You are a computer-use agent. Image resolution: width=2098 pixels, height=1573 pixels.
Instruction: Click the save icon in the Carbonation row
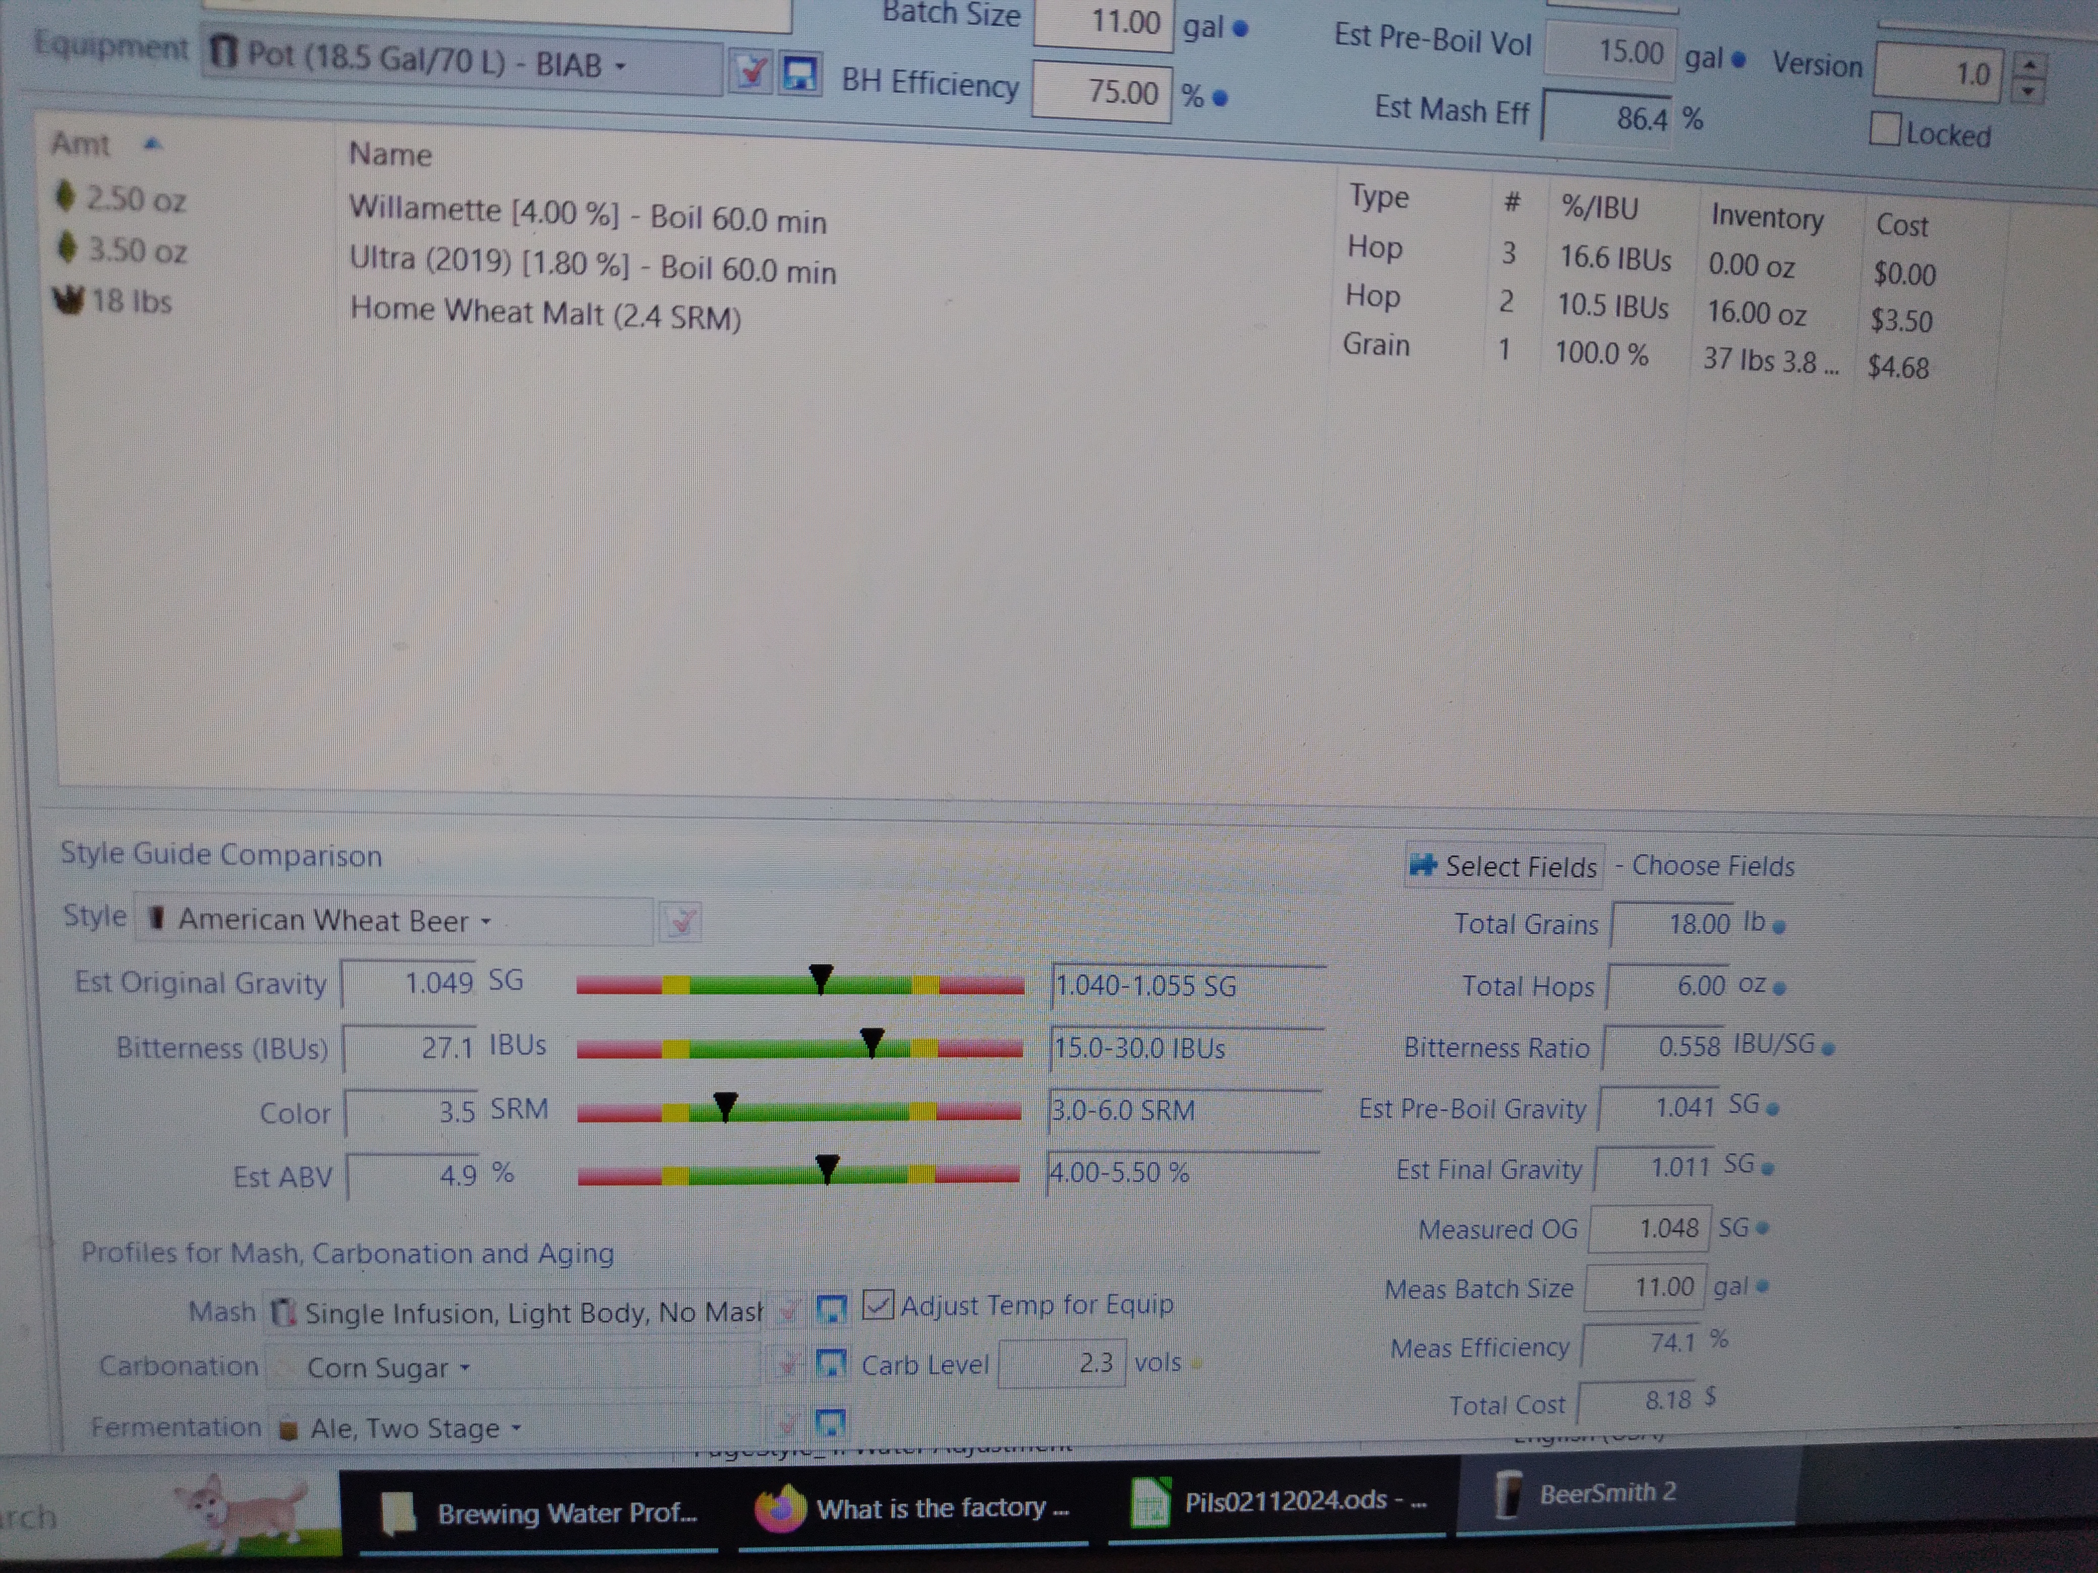coord(831,1364)
